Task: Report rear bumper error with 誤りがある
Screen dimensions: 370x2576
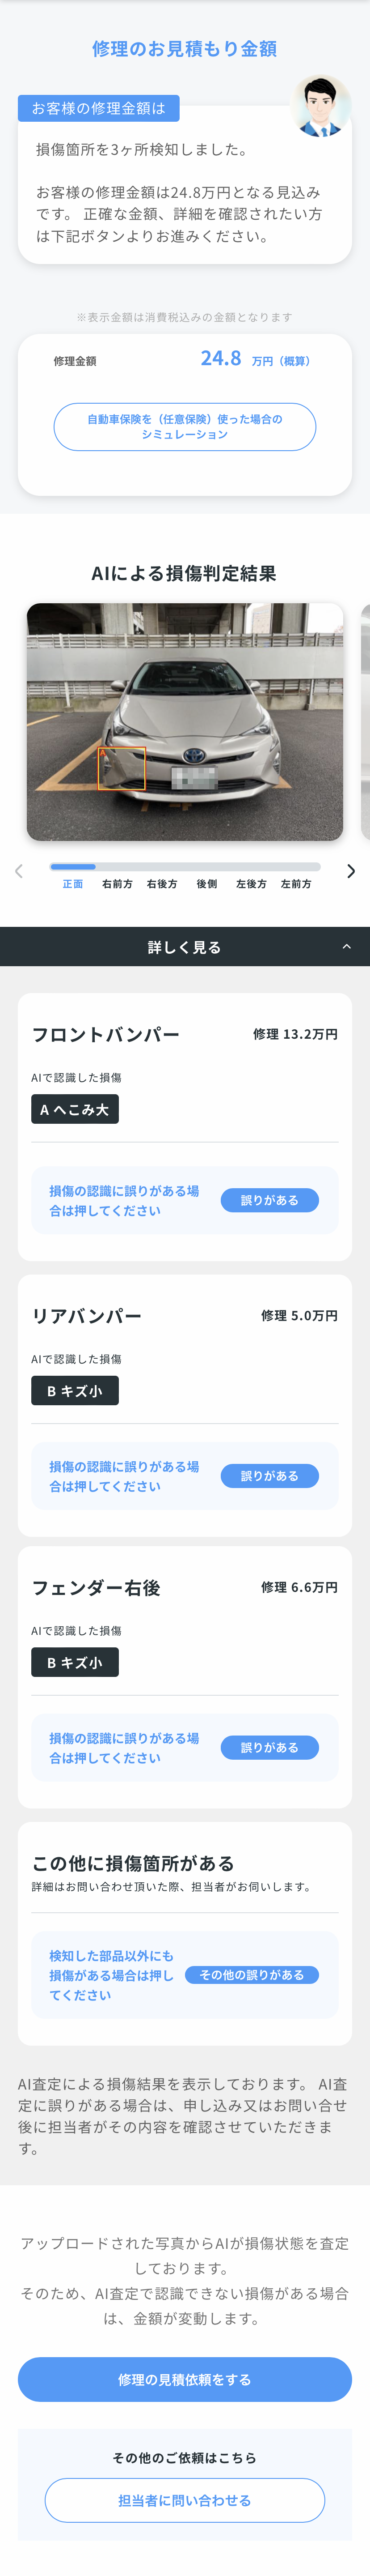Action: click(x=269, y=1476)
